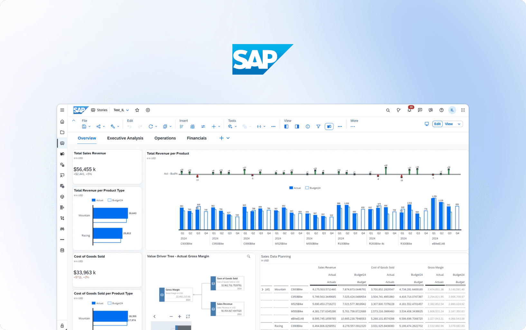Toggle the right side panel

297,126
